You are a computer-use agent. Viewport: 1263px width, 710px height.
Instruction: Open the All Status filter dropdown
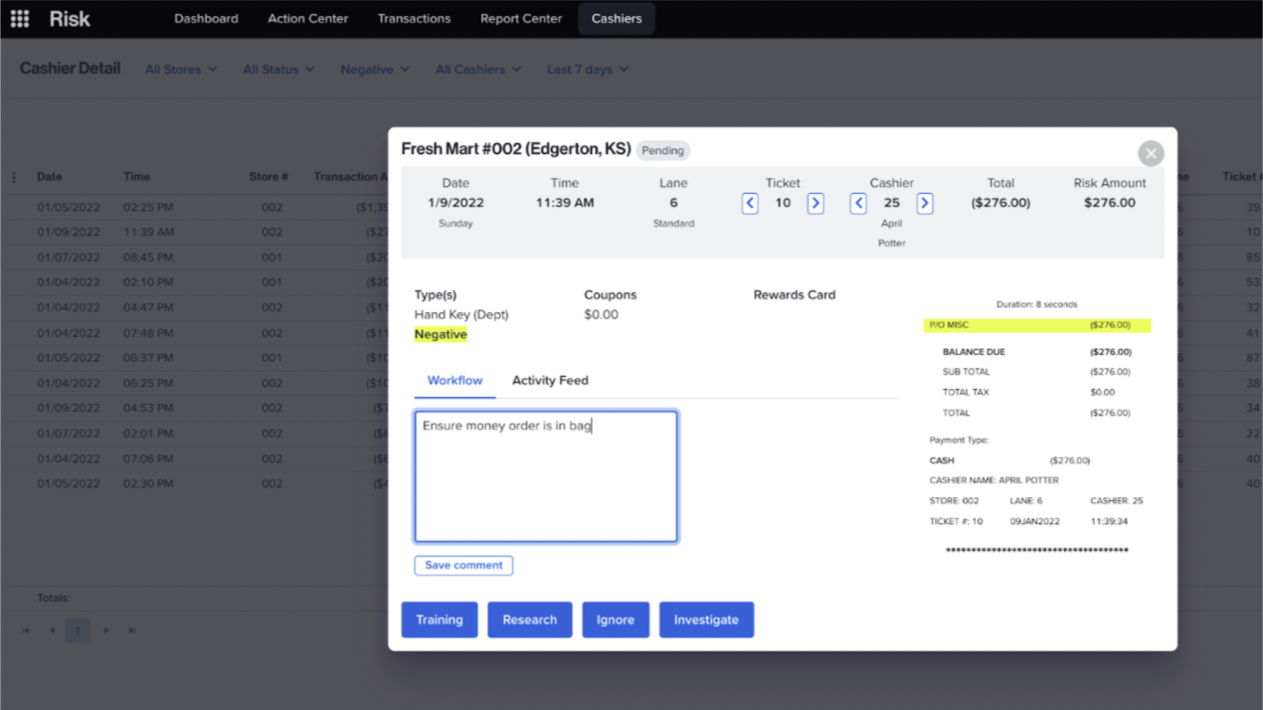coord(278,70)
